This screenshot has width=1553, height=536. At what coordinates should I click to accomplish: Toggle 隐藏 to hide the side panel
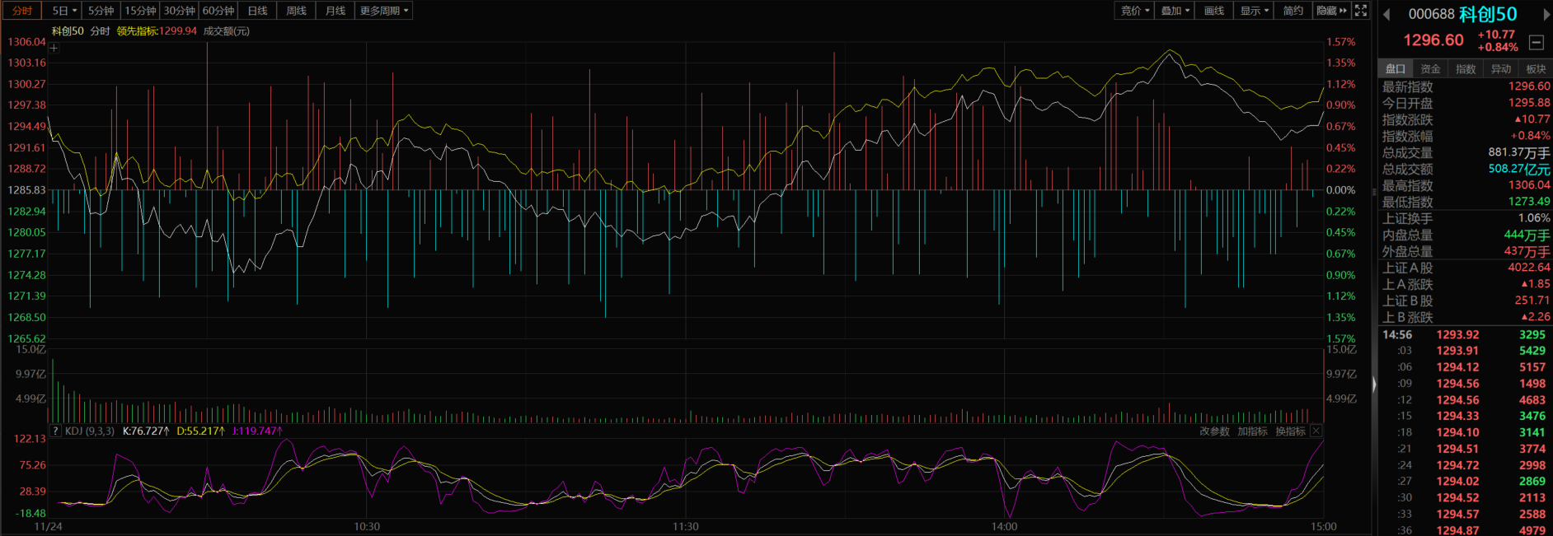tap(1331, 11)
